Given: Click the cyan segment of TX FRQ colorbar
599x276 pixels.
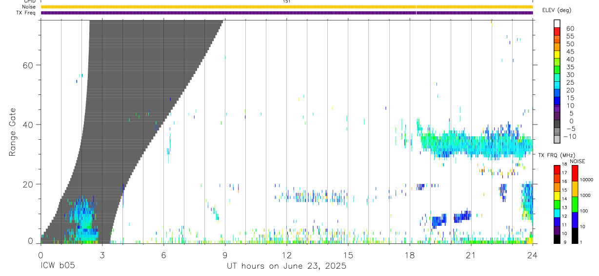Looking at the screenshot, I should [557, 213].
